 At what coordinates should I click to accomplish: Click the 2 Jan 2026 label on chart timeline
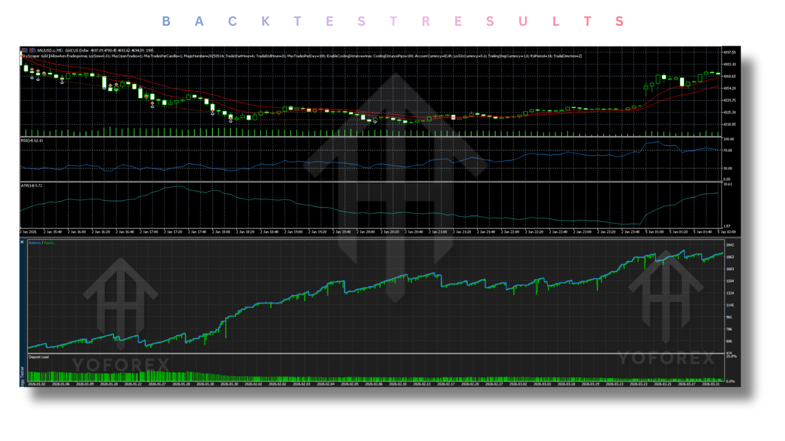pyautogui.click(x=28, y=232)
